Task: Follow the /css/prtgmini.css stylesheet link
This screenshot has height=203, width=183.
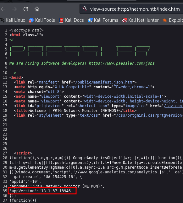Action: pos(150,115)
